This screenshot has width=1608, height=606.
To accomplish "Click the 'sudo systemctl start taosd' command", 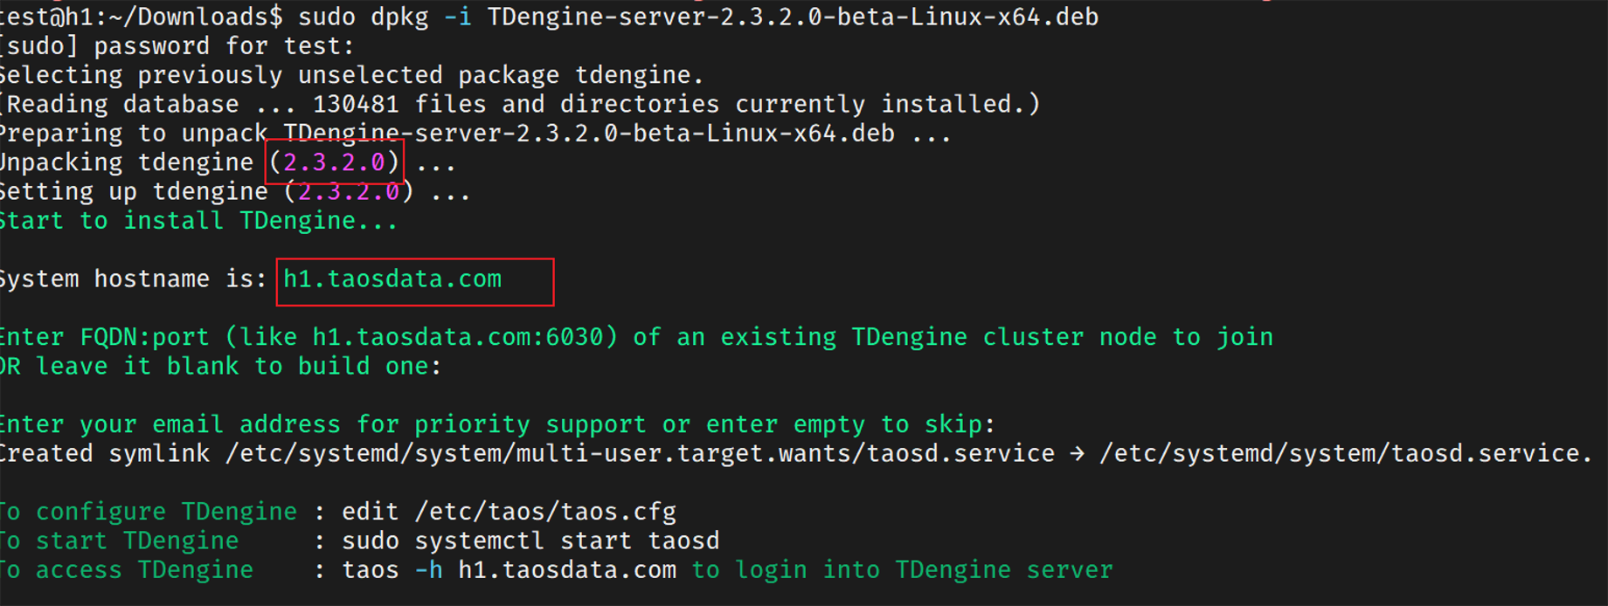I will (530, 541).
